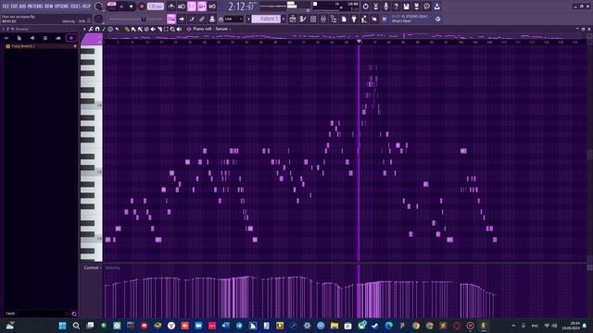Screen dimensions: 593x333
Task: Select the piano roll pencil draw tool
Action: tap(127, 29)
